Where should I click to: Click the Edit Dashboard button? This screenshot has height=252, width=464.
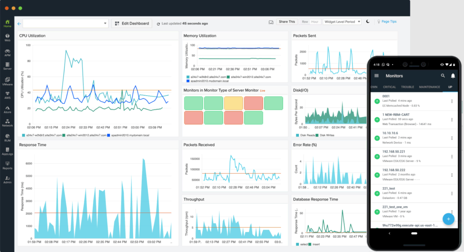[x=131, y=23]
